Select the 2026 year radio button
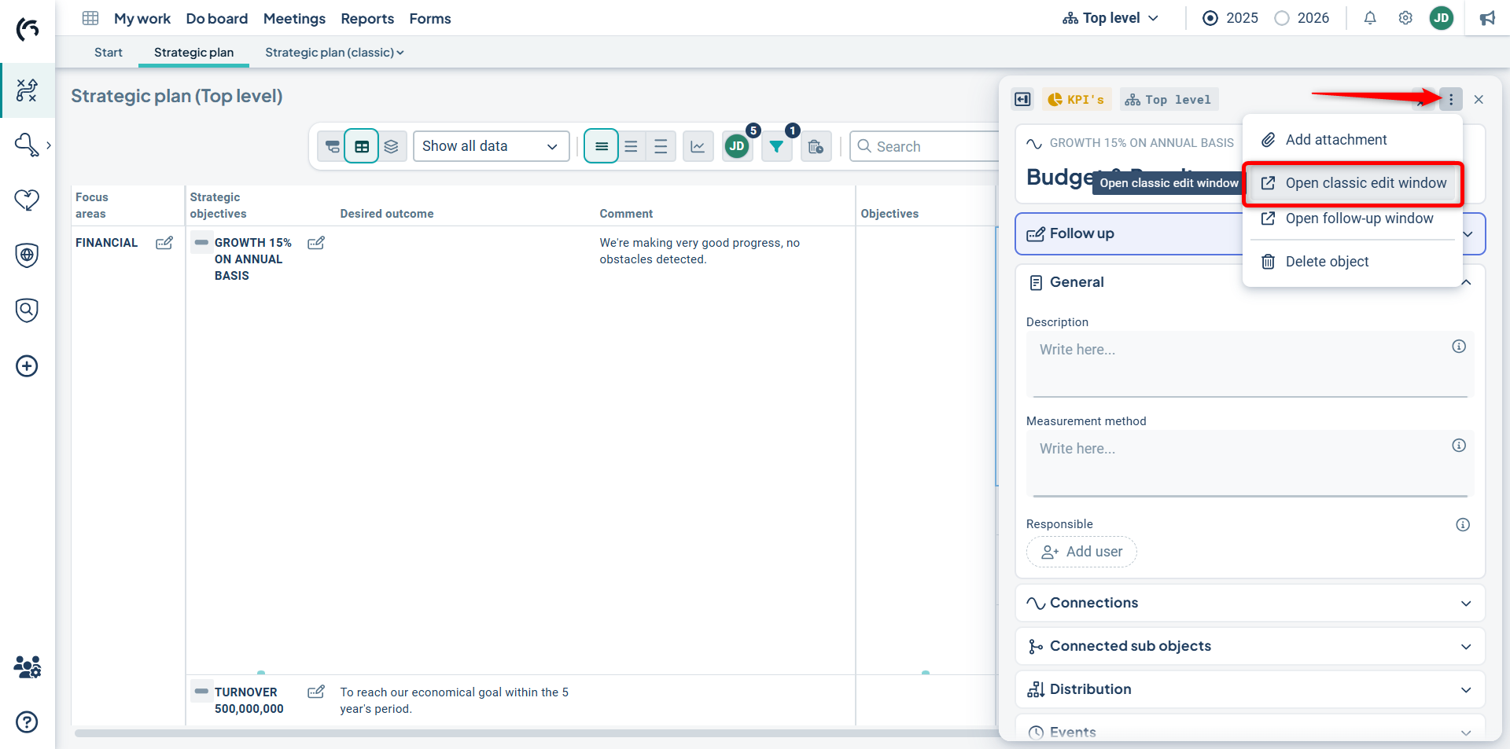Screen dimensions: 1510x749 [1282, 18]
